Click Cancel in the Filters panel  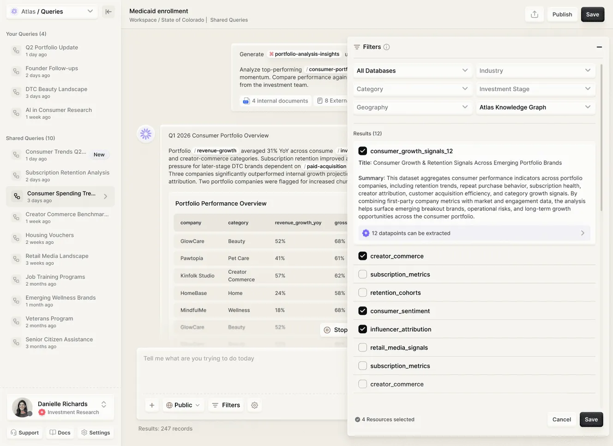(562, 419)
